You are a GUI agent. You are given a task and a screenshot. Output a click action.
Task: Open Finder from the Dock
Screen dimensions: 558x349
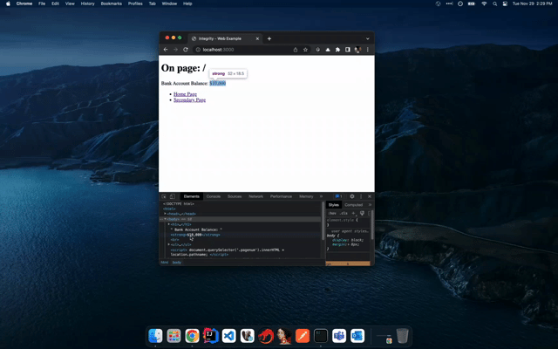point(155,336)
